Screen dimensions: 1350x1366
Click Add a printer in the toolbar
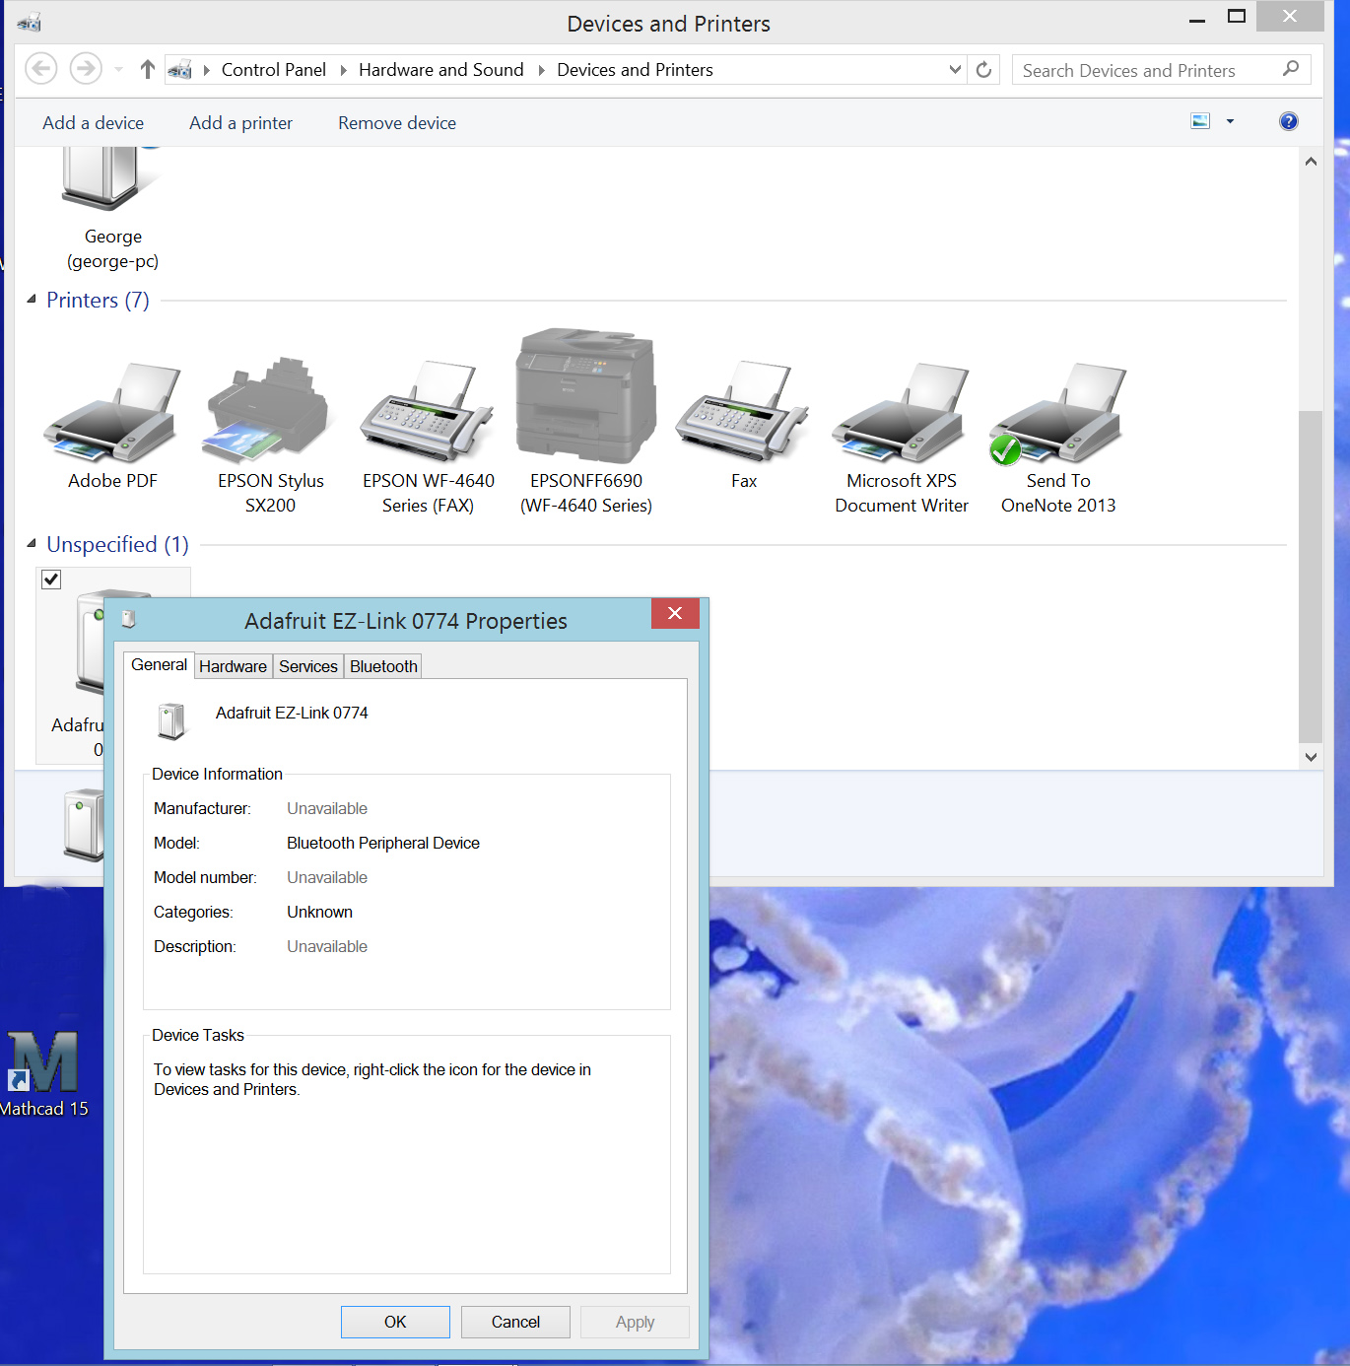click(240, 123)
